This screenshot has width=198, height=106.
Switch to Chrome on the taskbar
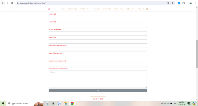point(72,103)
